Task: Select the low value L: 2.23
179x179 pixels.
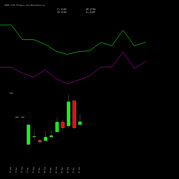Action: click(91, 12)
